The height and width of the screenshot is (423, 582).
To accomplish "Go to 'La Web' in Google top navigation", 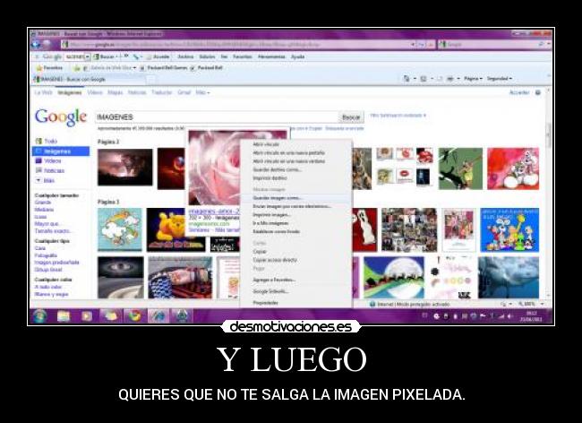I will [44, 92].
